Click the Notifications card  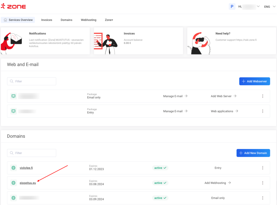pyautogui.click(x=45, y=41)
